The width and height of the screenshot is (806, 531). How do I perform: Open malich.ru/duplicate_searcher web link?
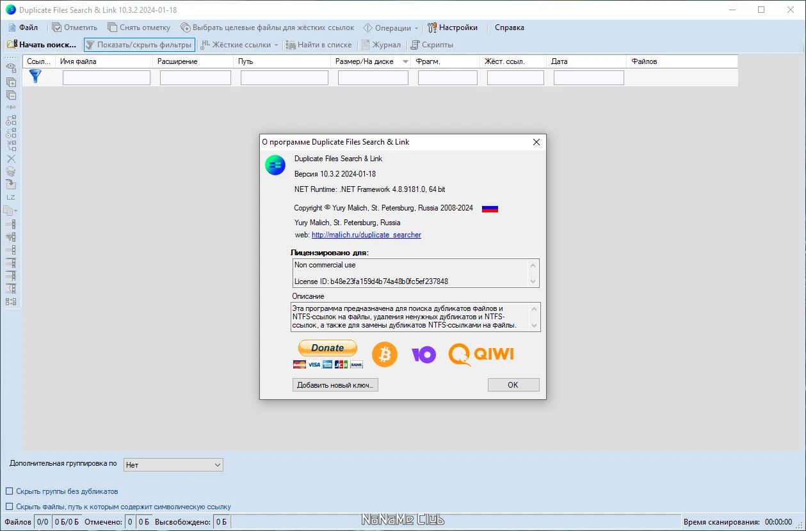click(366, 235)
